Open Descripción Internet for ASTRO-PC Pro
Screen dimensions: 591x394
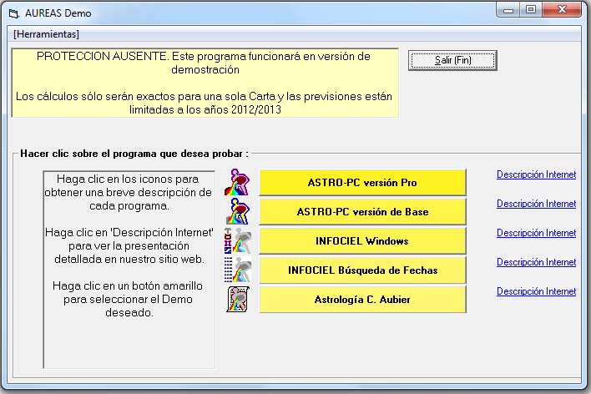click(537, 174)
